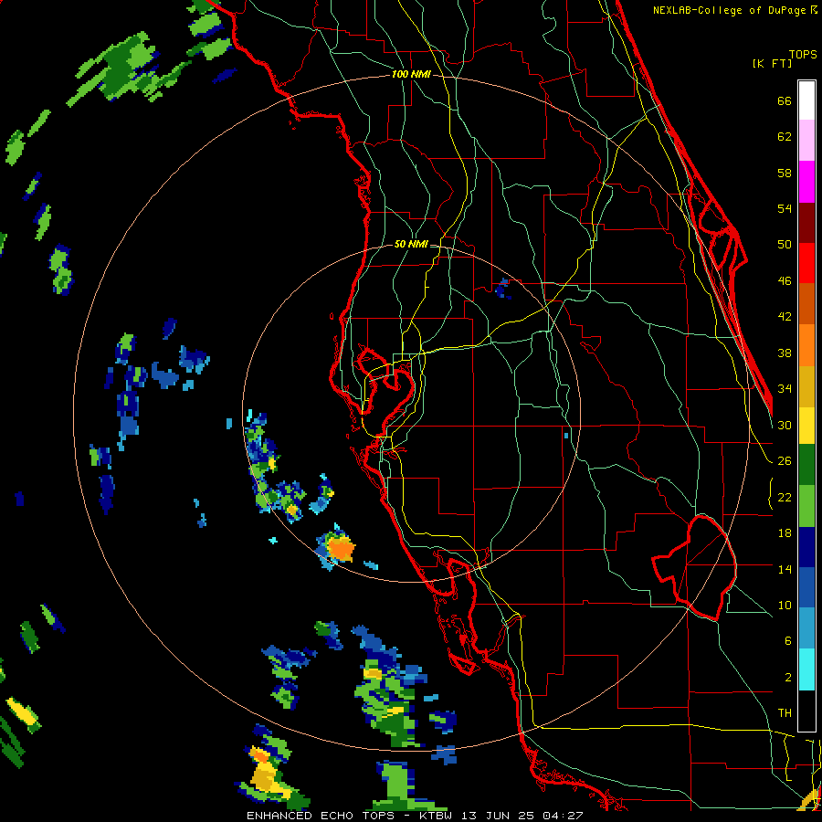Click the light green legend swatch near 22
822x822 pixels.
[806, 506]
